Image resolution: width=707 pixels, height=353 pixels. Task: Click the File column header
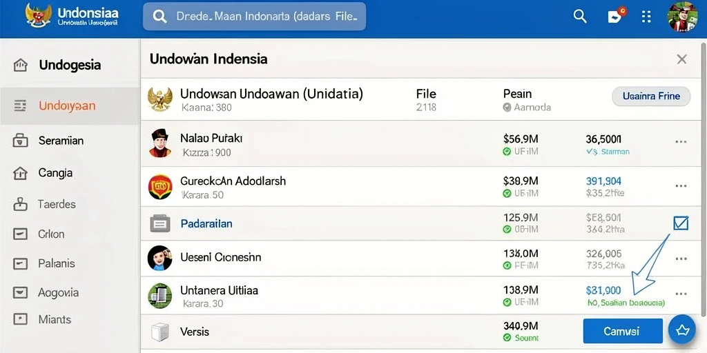[426, 94]
